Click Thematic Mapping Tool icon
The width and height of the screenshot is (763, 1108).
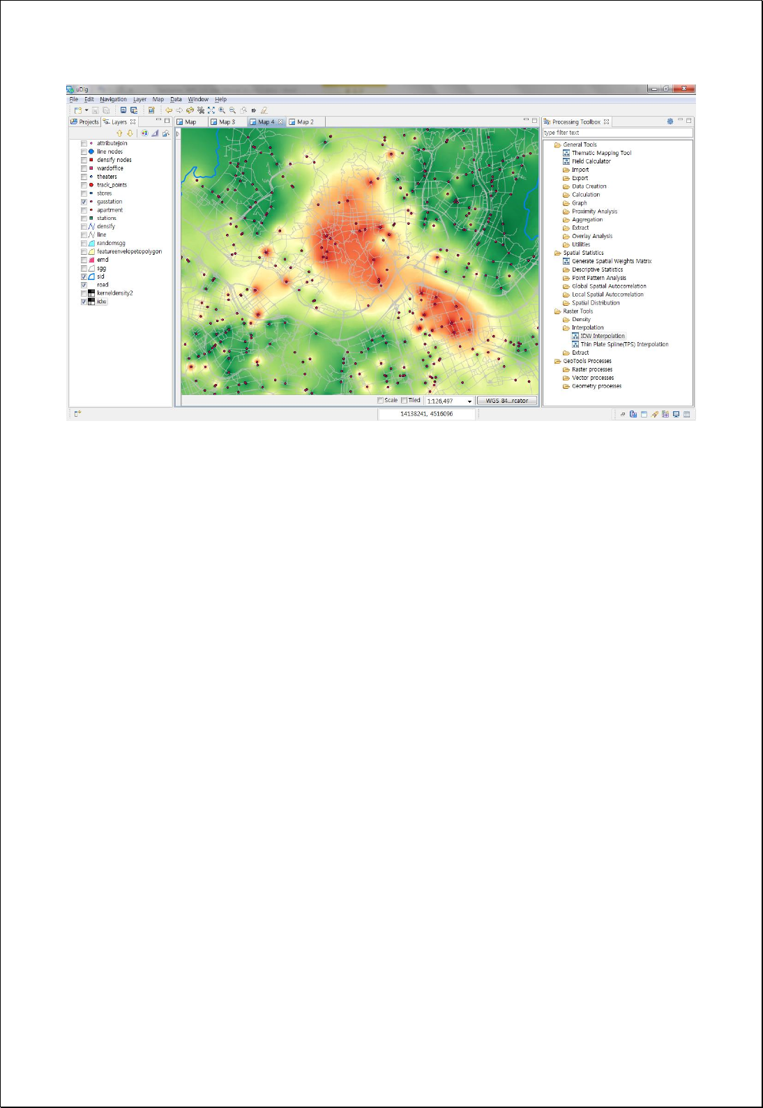566,153
